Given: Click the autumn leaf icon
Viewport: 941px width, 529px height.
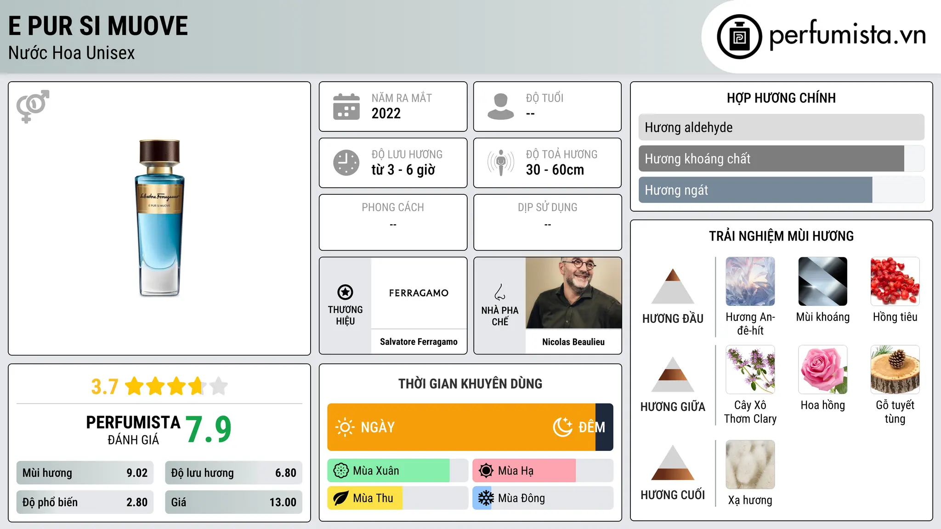Looking at the screenshot, I should tap(341, 498).
